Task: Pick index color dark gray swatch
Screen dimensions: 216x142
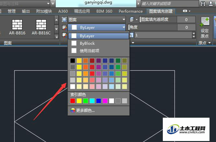Action: tap(118, 101)
